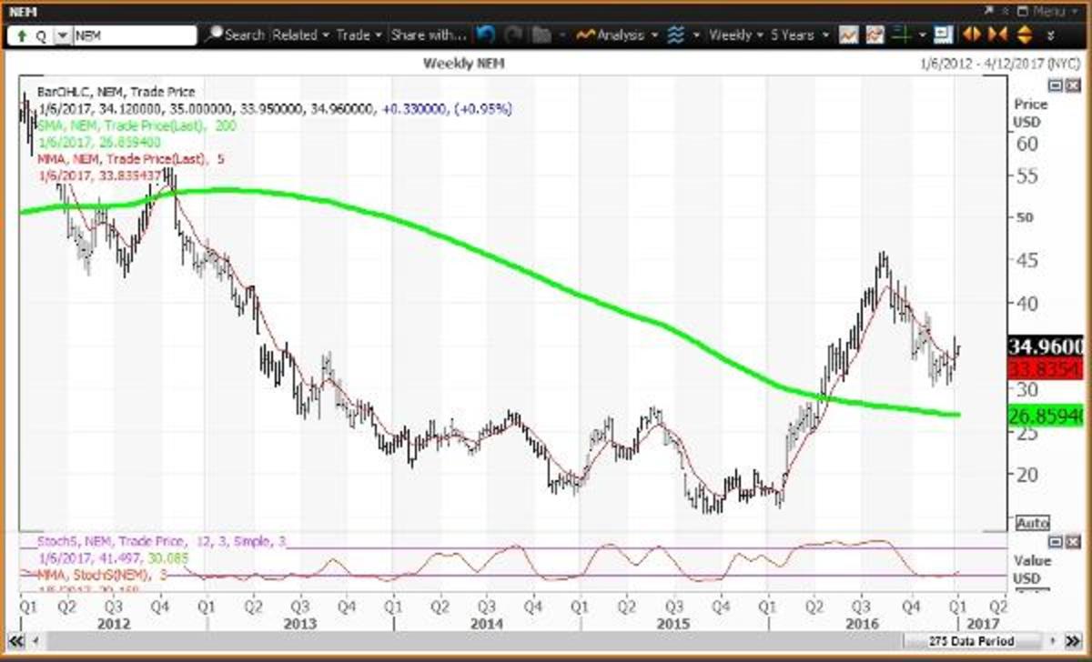Click the Share with... button
Viewport: 1092px width, 662px height.
pyautogui.click(x=427, y=35)
